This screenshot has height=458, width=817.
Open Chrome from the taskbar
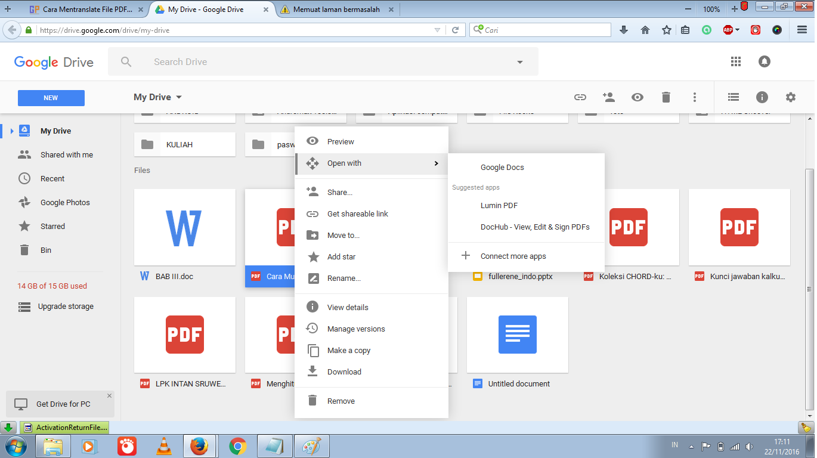pyautogui.click(x=238, y=446)
